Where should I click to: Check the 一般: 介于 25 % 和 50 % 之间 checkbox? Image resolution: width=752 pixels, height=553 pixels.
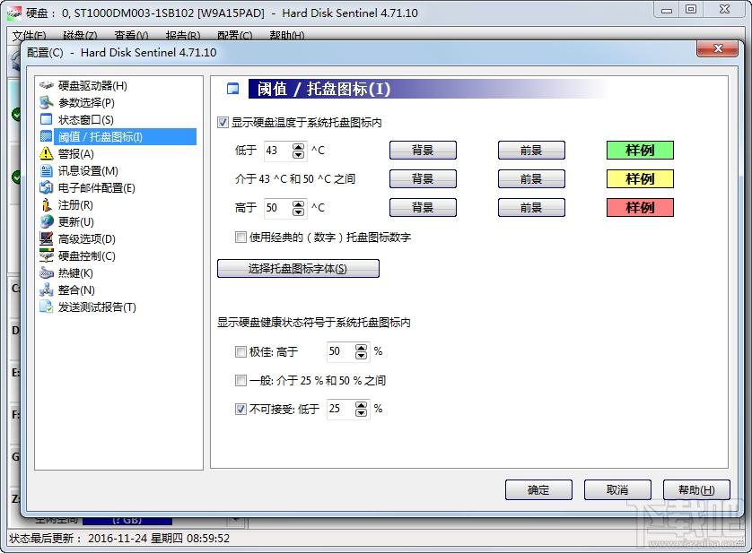[x=240, y=381]
